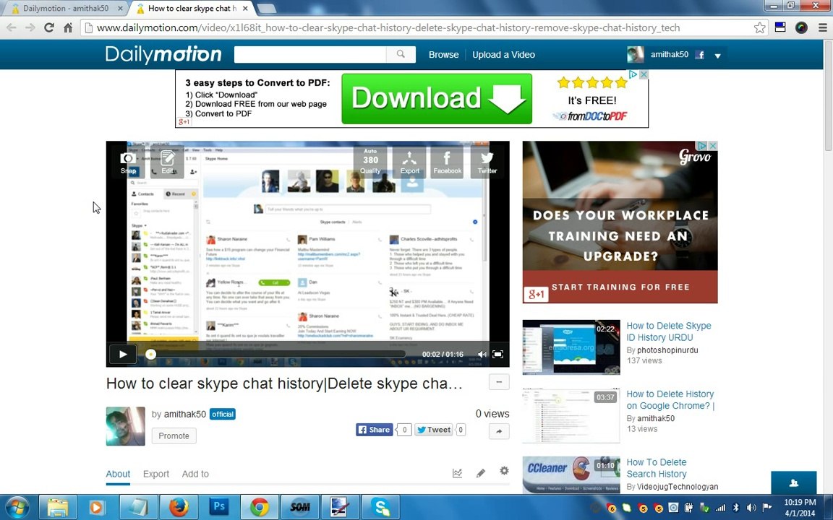Click the Dailymotion logo
Viewport: 833px width, 520px height.
click(163, 54)
